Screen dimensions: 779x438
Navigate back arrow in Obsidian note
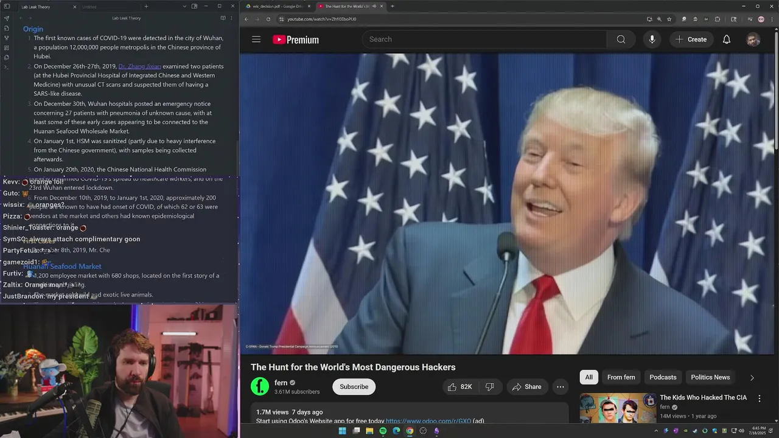[x=20, y=18]
